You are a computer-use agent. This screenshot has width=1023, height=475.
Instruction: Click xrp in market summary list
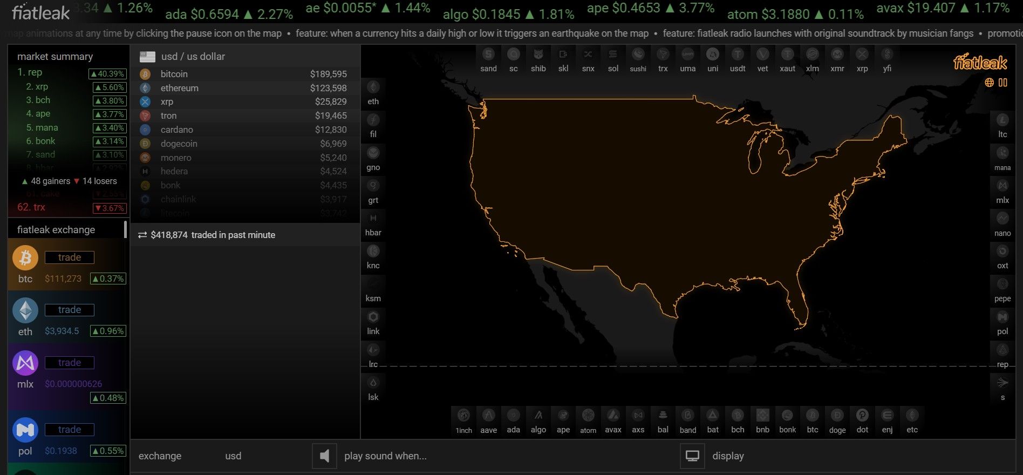point(42,86)
